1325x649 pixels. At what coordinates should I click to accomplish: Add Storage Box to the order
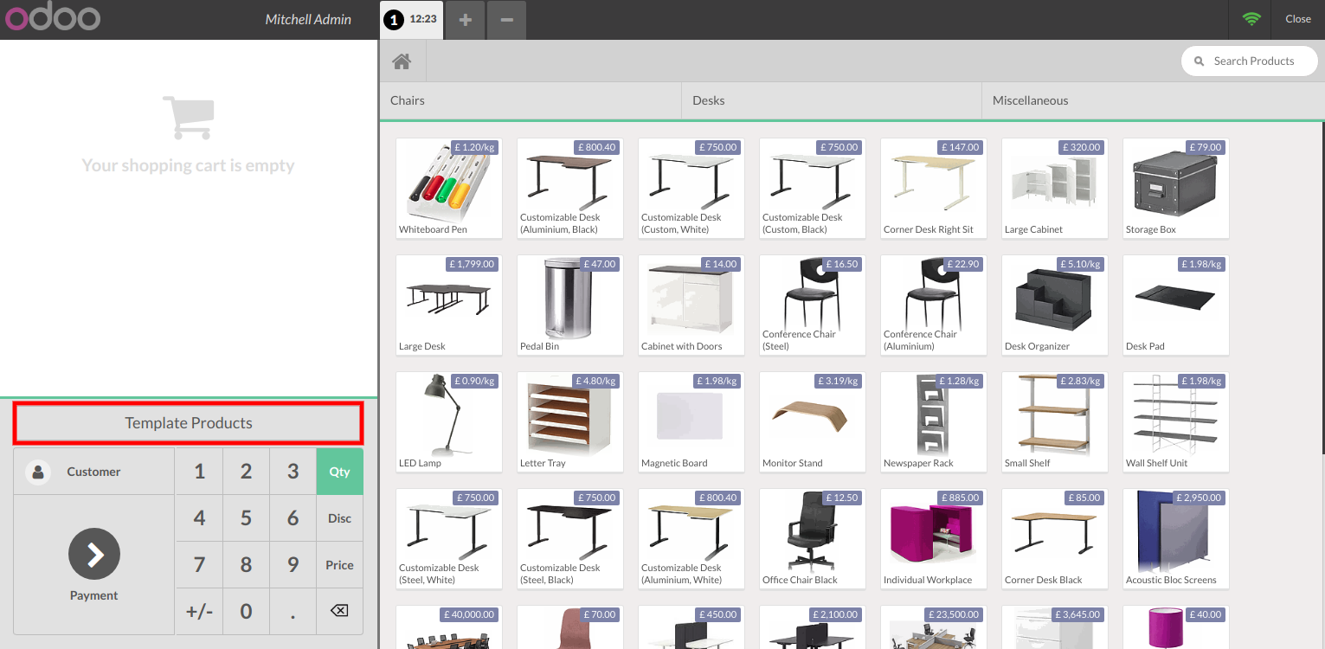(x=1176, y=188)
